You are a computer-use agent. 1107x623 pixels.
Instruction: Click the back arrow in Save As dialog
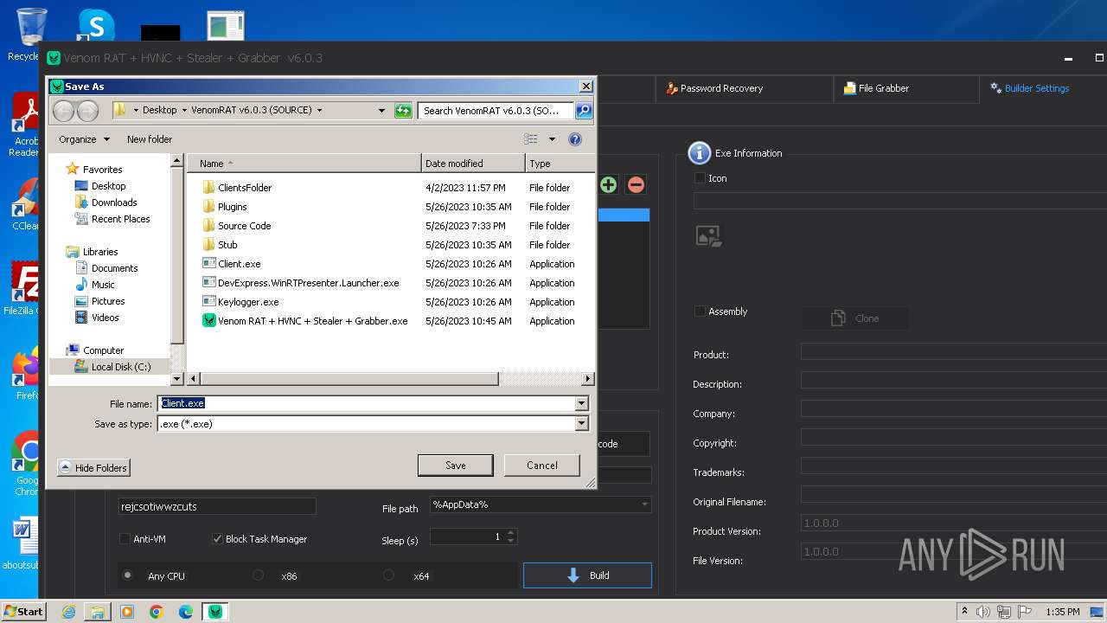(63, 111)
